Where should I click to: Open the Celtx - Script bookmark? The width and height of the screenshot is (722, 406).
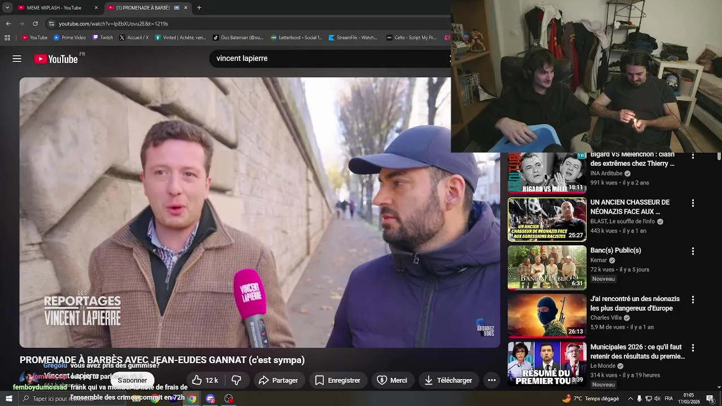[412, 38]
